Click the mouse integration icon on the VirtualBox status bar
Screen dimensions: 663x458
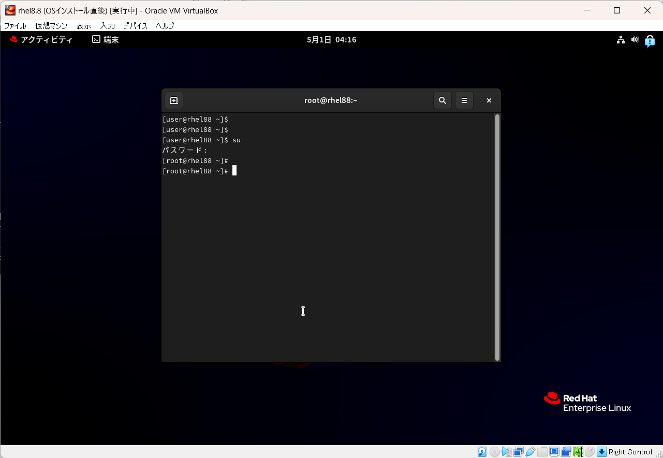click(590, 451)
